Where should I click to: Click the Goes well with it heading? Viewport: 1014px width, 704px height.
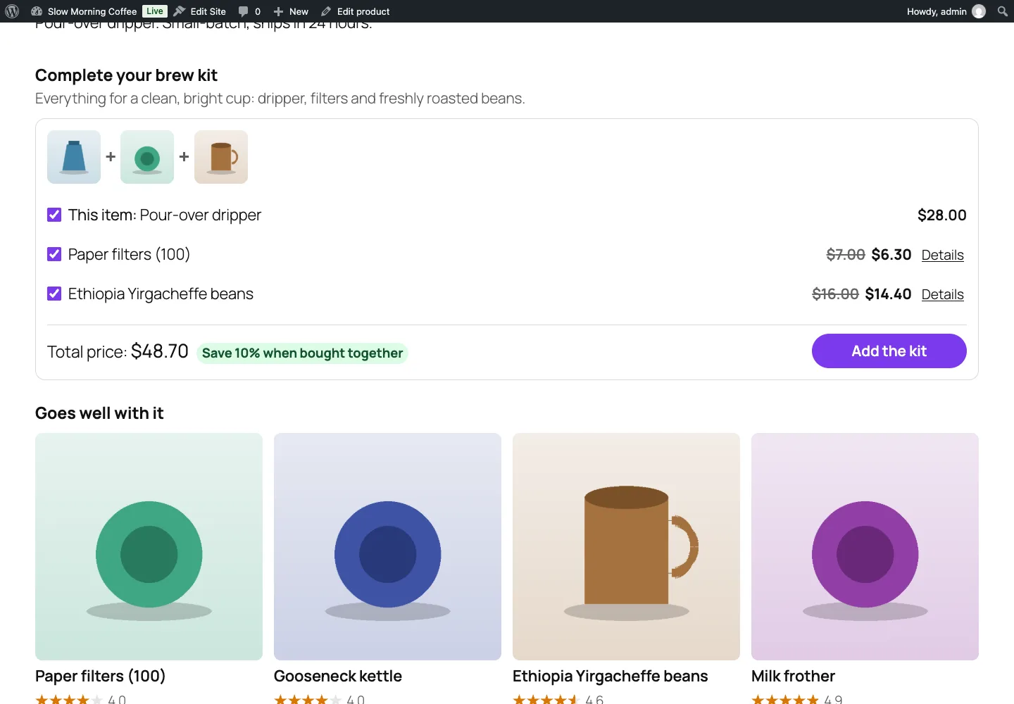point(99,413)
